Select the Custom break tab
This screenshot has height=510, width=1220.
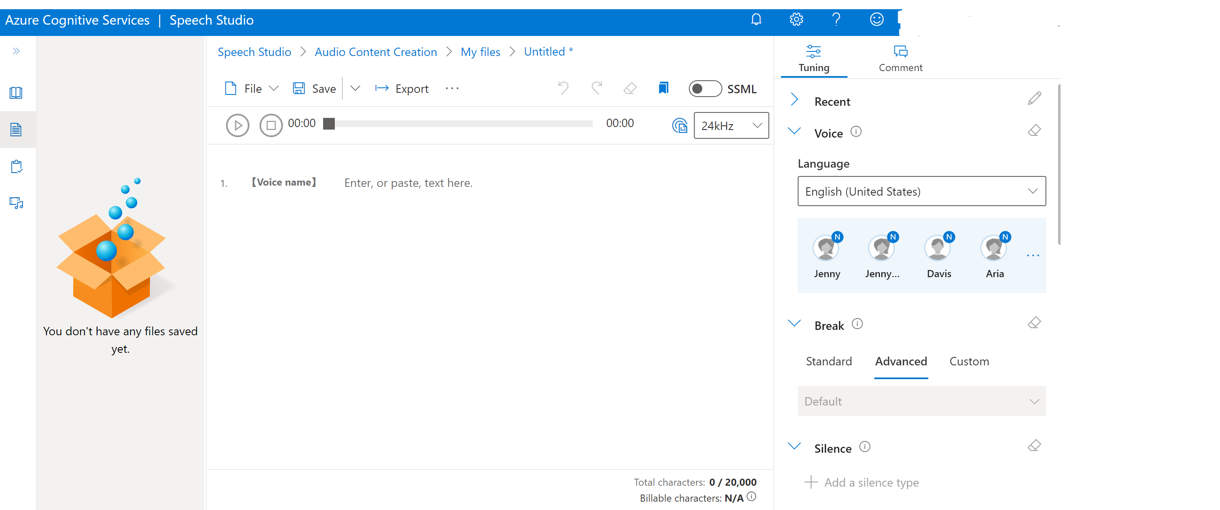point(969,361)
